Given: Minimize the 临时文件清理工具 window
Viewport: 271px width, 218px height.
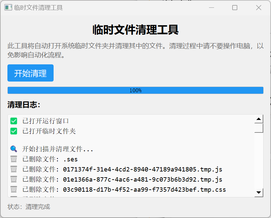Looking at the screenshot, I should click(x=211, y=7).
